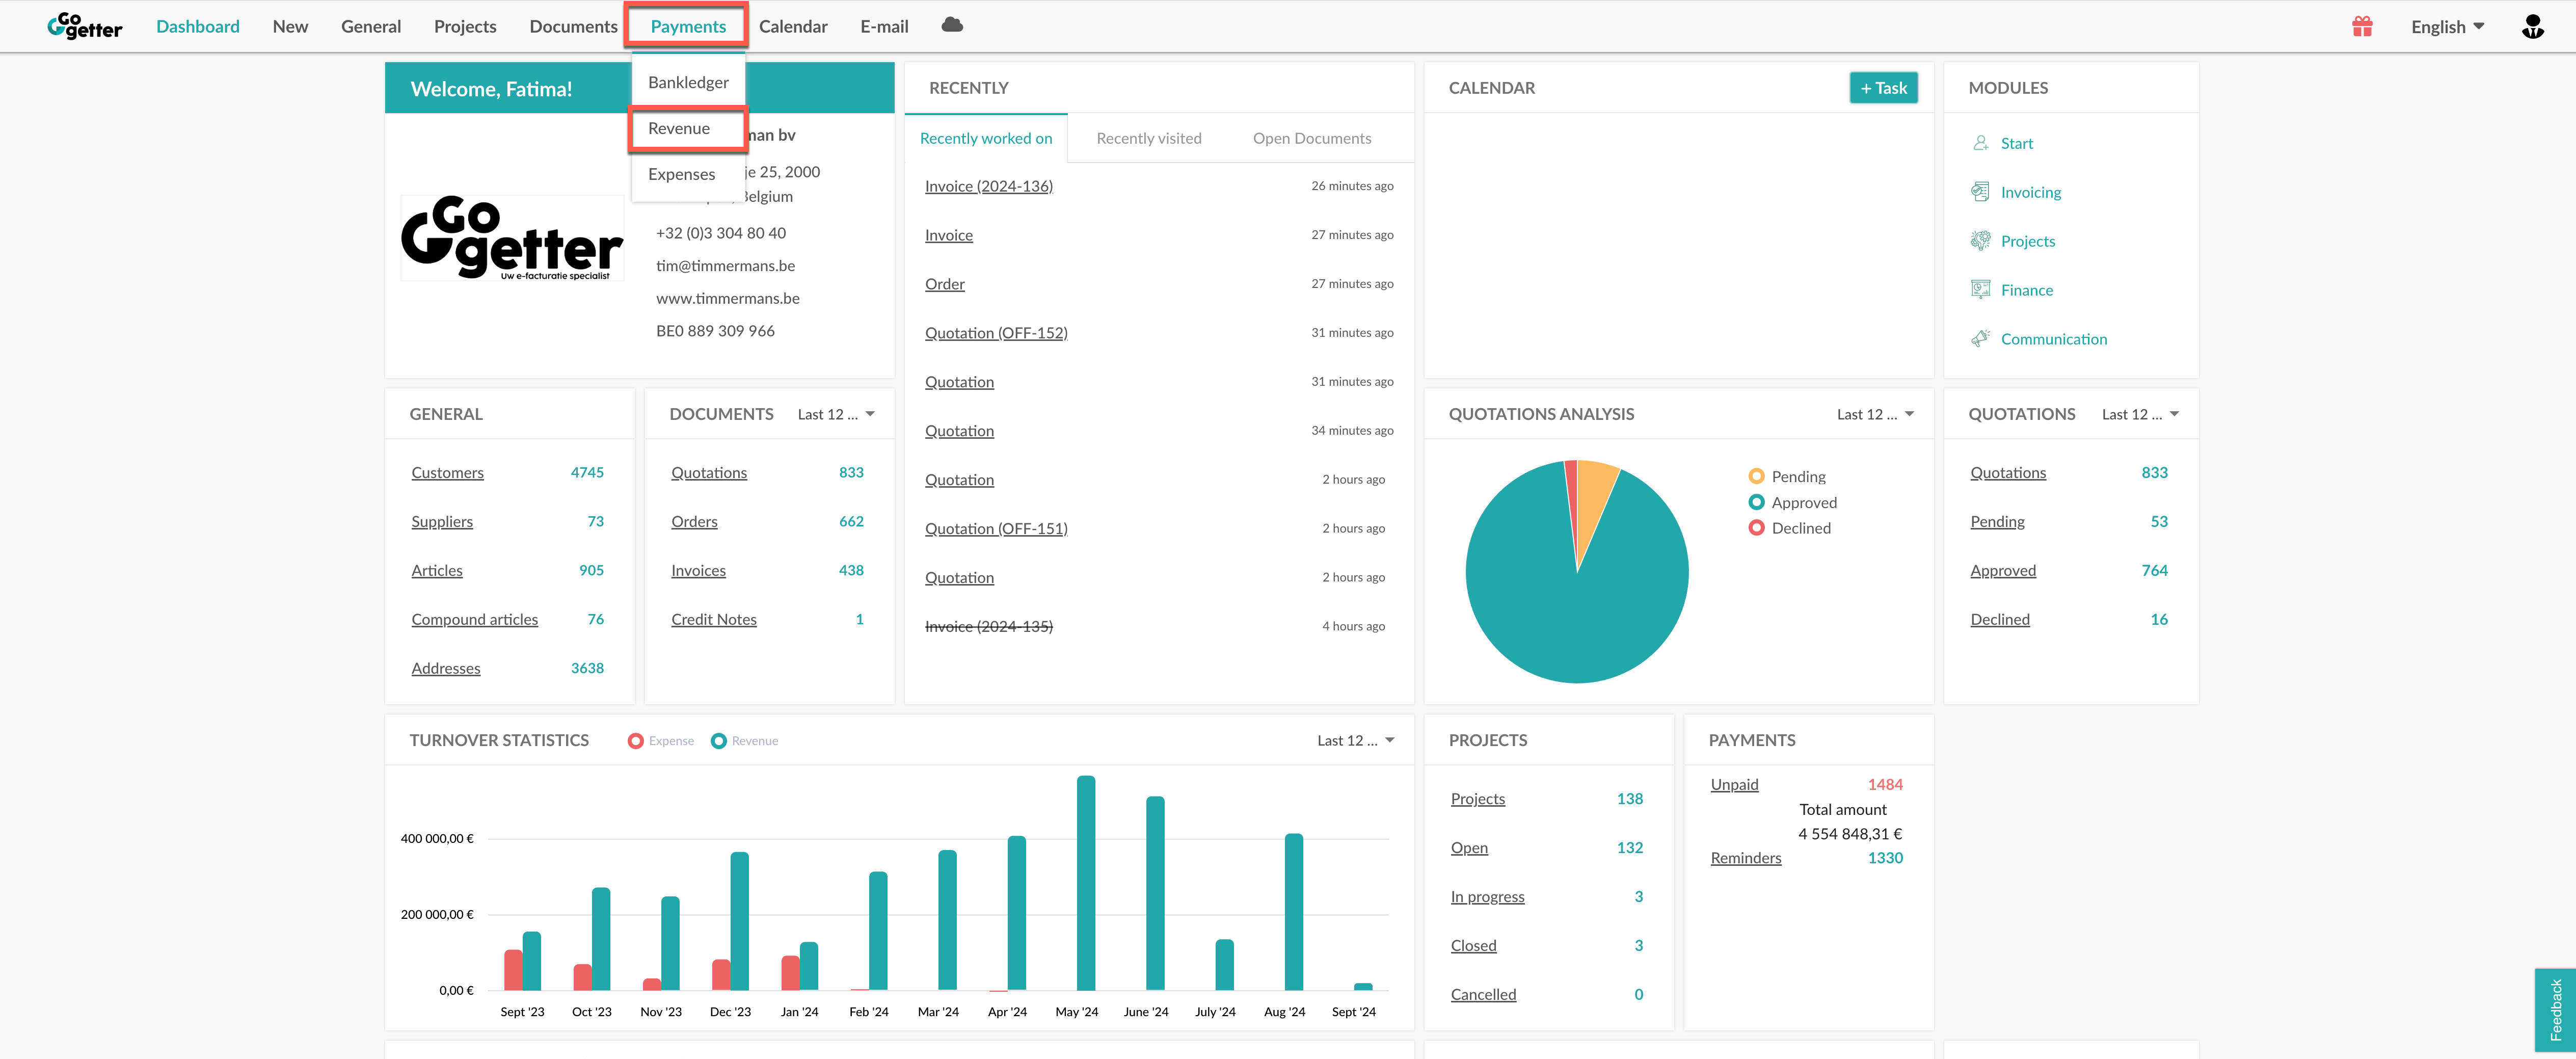Open Addresses link in General

(446, 668)
